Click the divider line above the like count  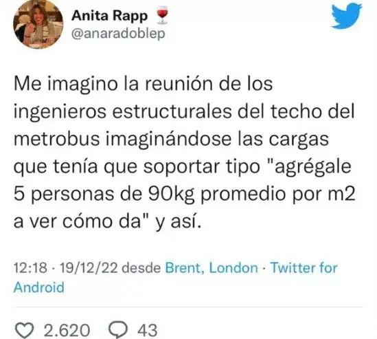coord(188,307)
